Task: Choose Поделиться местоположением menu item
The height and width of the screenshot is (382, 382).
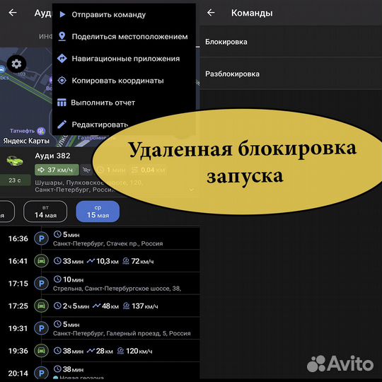Action: pos(124,37)
